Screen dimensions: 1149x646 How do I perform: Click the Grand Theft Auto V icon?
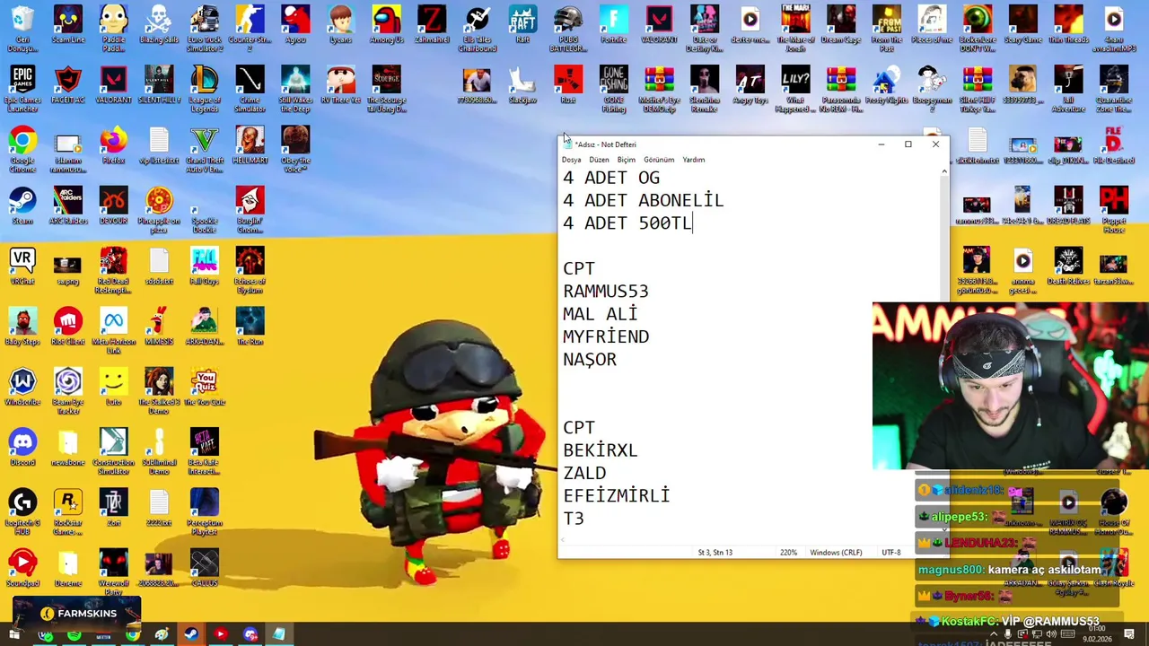tap(205, 149)
